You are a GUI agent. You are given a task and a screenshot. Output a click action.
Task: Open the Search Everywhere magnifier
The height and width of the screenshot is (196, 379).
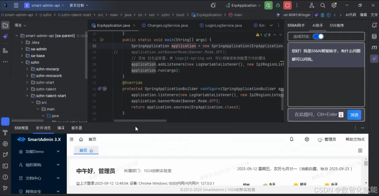(323, 5)
